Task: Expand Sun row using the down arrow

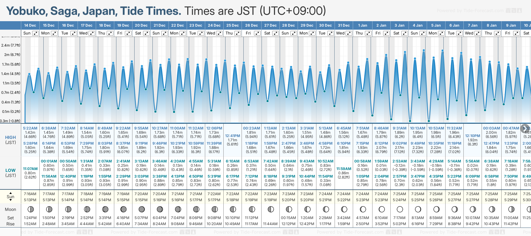Action: click(x=11, y=200)
